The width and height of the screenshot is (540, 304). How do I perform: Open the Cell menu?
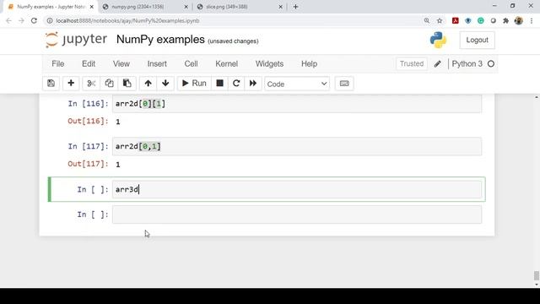pos(192,64)
